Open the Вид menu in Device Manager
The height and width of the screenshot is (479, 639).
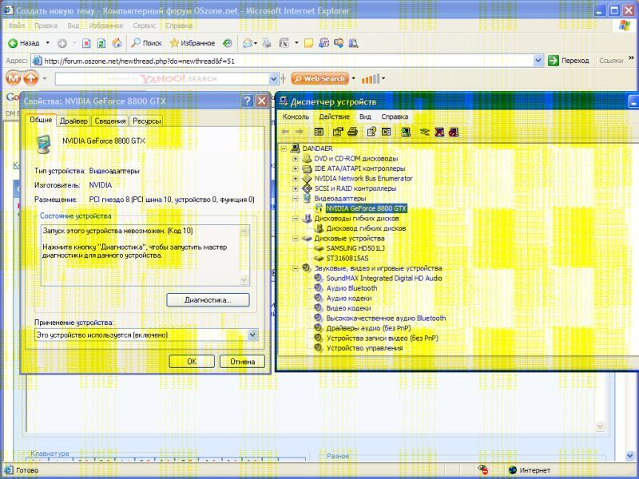[365, 117]
